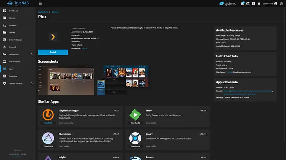
Task: Click the Apps grid icon
Action: (4, 69)
